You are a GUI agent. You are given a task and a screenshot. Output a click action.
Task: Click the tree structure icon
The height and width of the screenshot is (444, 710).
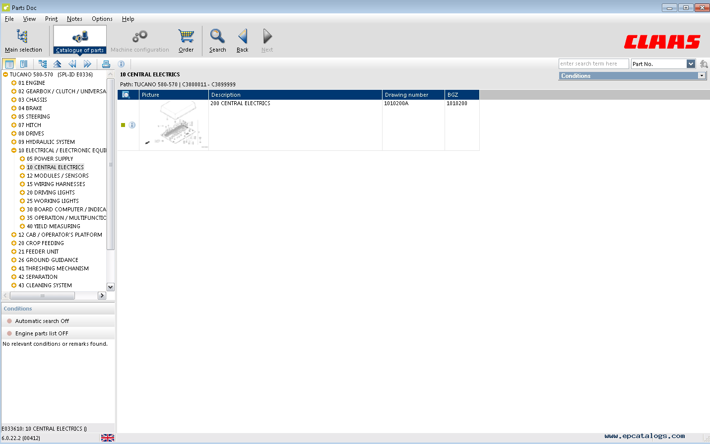pos(43,64)
